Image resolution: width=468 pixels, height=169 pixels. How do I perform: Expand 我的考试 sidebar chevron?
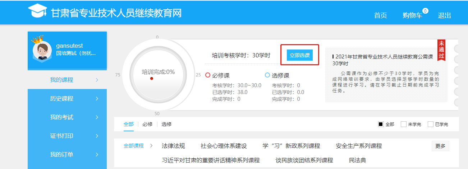(97, 117)
